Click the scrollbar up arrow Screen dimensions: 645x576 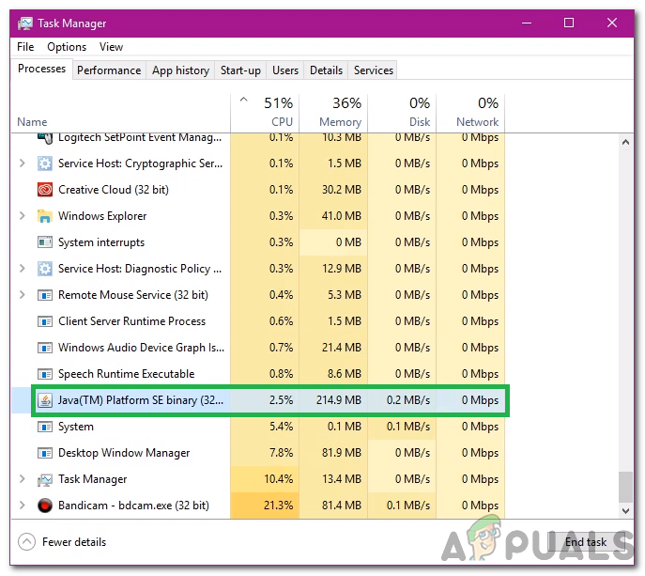[x=625, y=143]
